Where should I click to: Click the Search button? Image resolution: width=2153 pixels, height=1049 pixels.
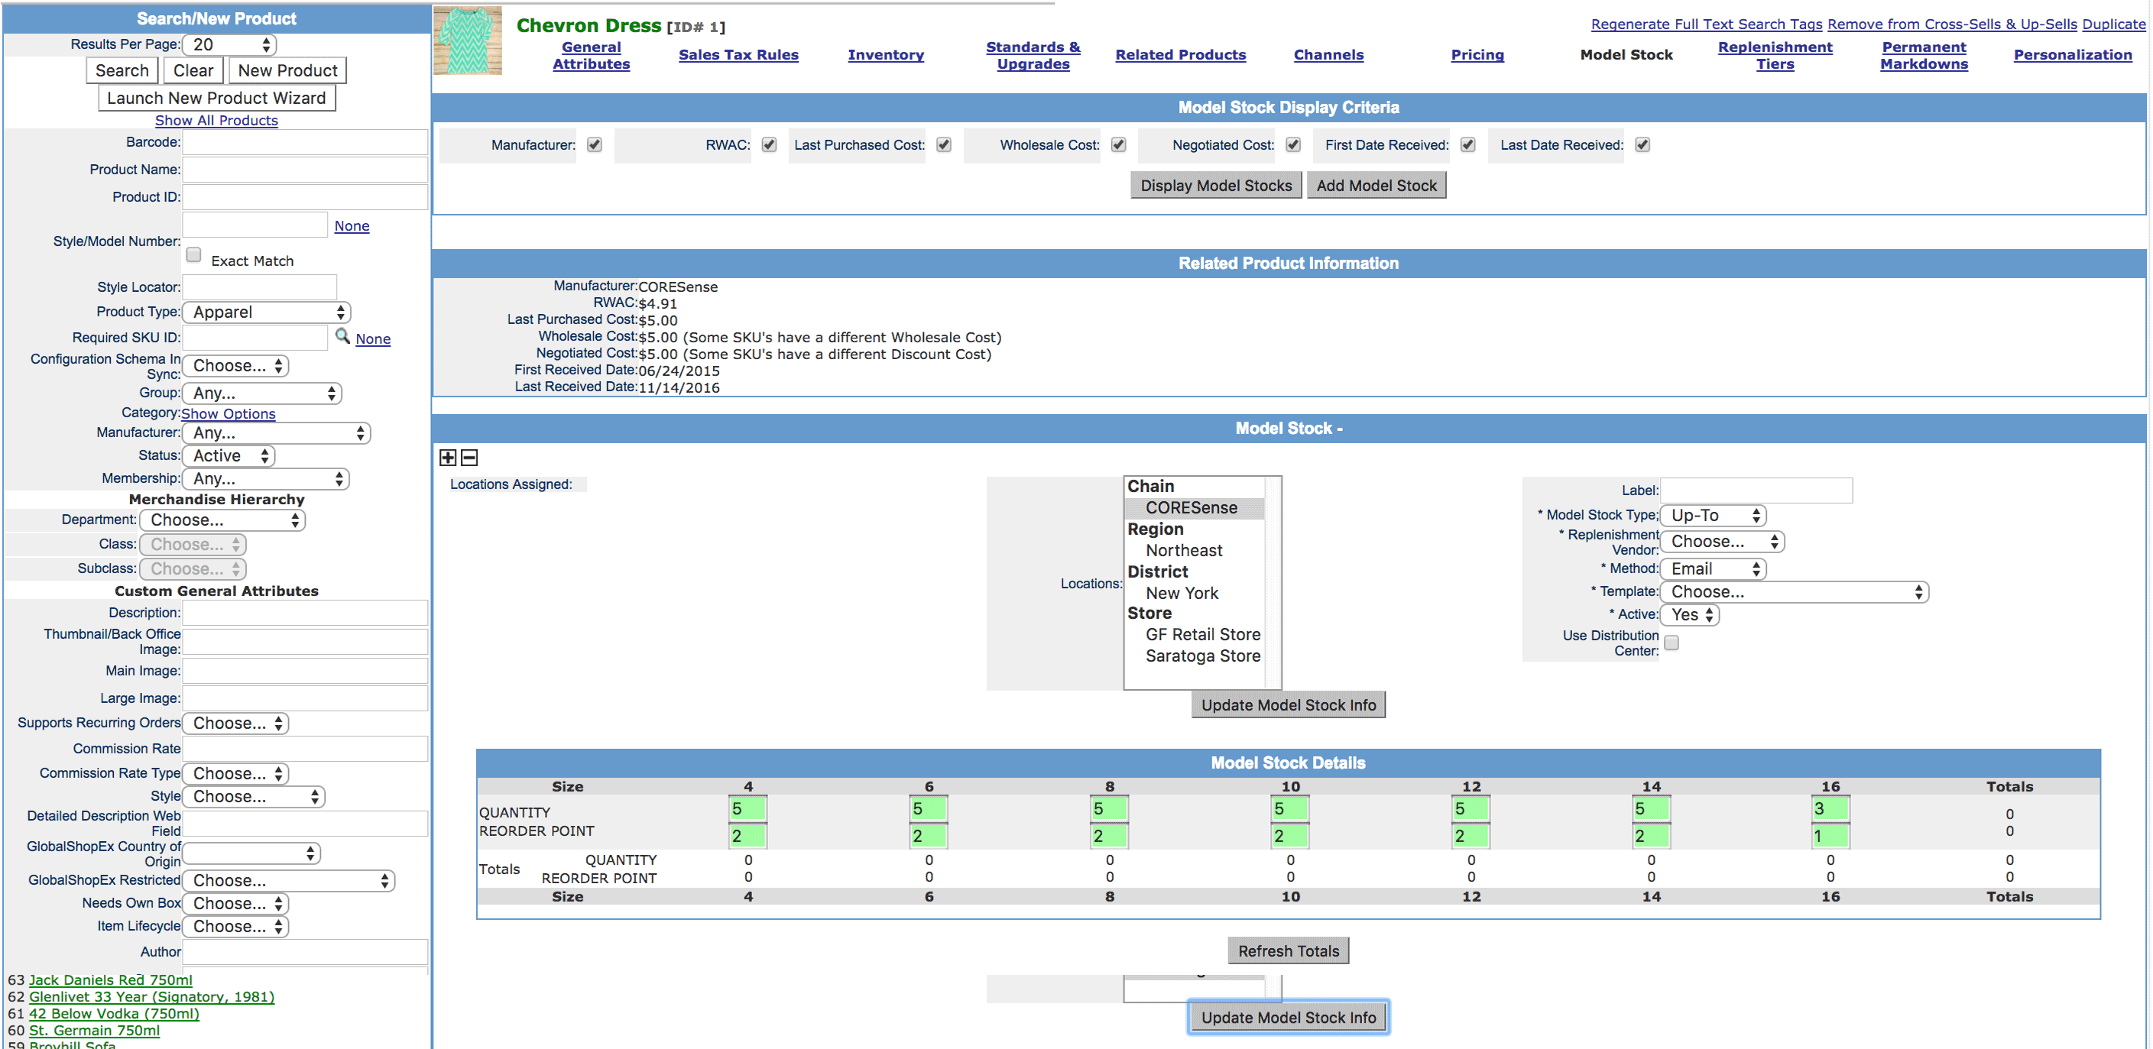[x=122, y=71]
